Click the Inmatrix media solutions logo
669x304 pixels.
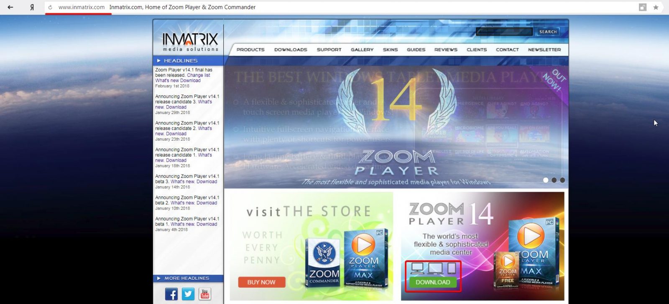click(190, 42)
